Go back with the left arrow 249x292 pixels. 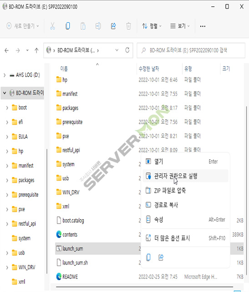point(7,51)
